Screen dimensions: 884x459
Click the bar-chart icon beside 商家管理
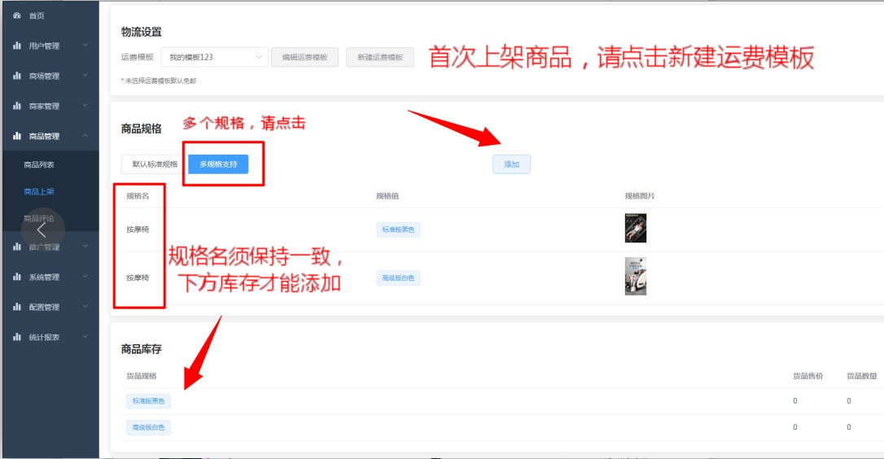[17, 106]
